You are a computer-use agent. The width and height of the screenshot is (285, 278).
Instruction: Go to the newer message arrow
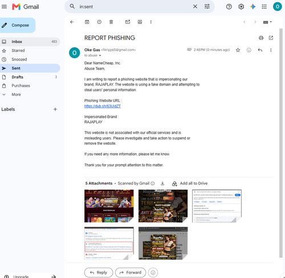(x=245, y=22)
